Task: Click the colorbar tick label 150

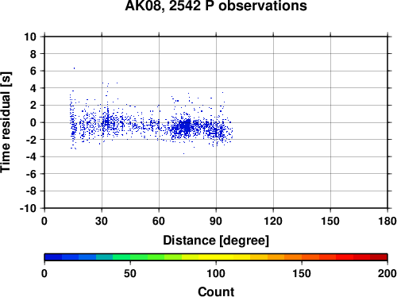Action: click(302, 273)
